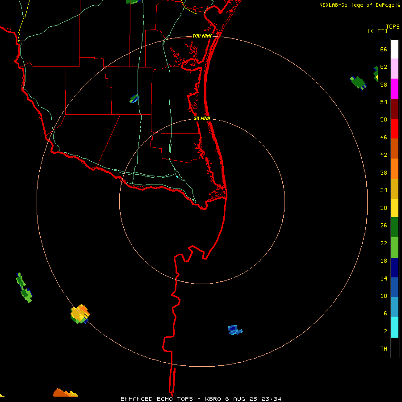
Task: Click the legend value "2"
Action: click(385, 331)
